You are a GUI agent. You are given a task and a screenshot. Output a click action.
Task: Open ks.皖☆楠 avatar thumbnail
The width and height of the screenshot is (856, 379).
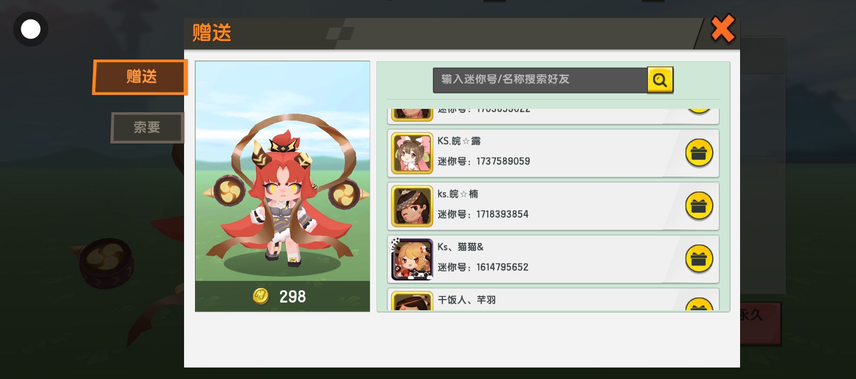[412, 206]
